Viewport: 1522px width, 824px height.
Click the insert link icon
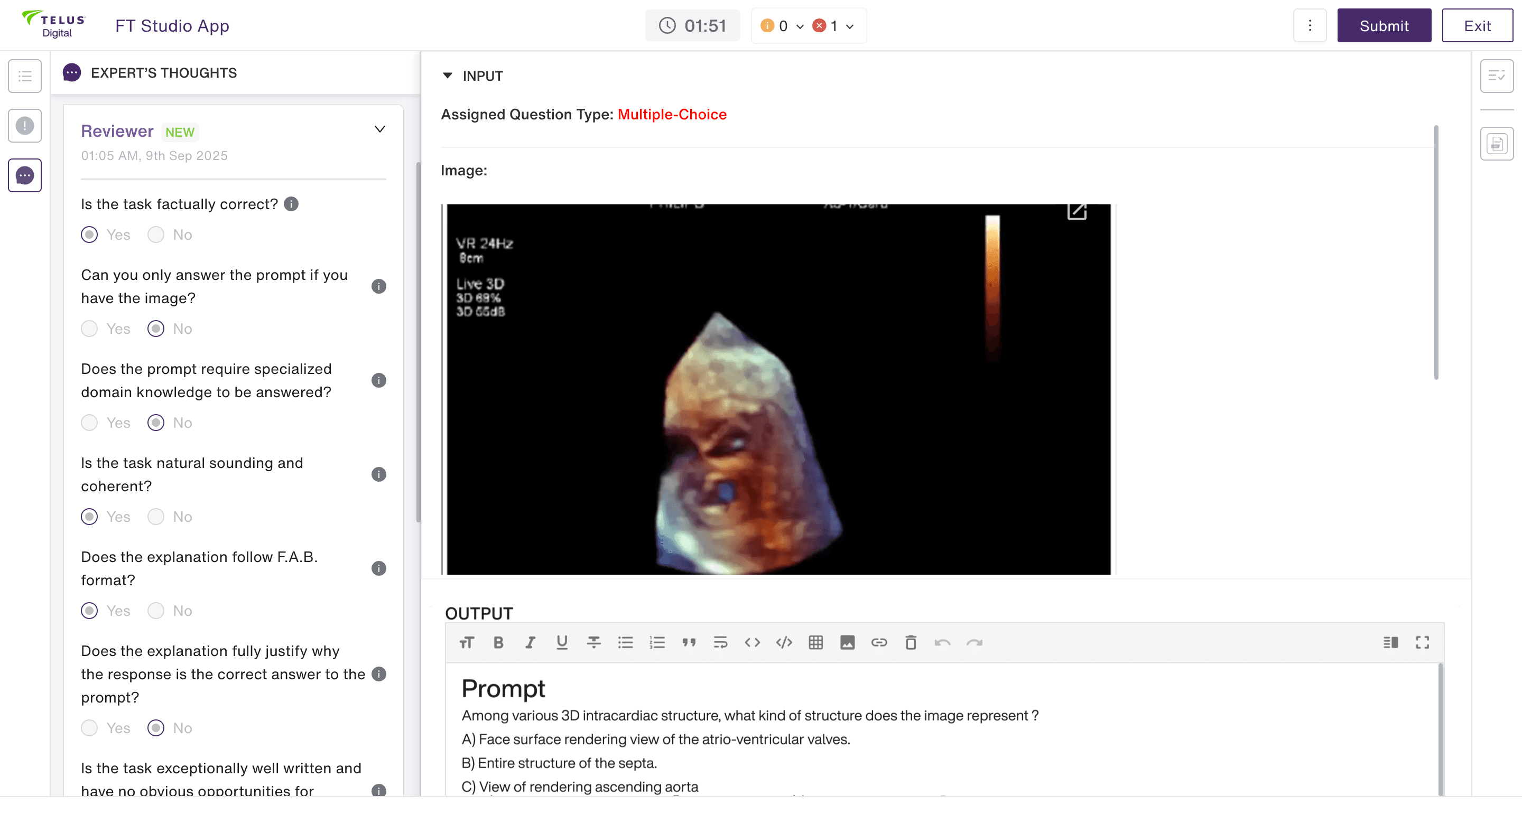point(878,642)
